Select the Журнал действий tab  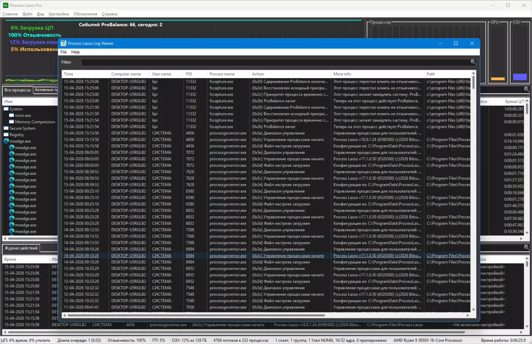coord(21,248)
